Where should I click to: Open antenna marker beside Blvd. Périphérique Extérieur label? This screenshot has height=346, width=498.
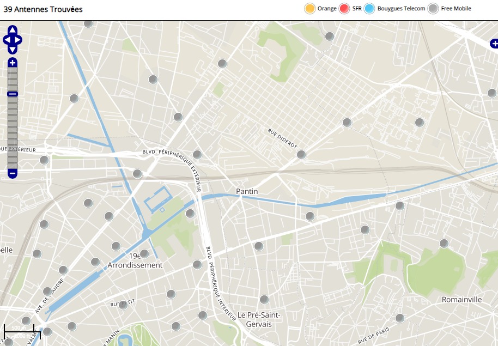(x=197, y=155)
